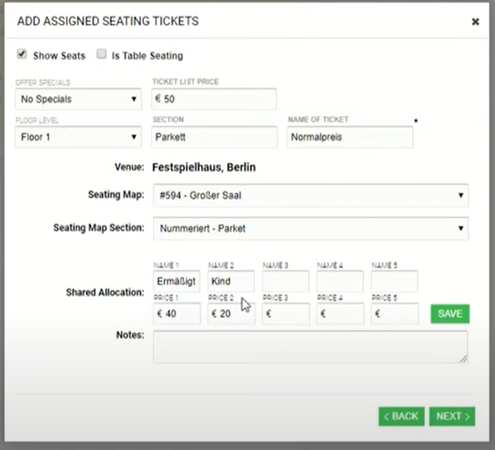Viewport: 495px width, 450px height.
Task: Open the Seating Map dropdown
Action: [x=311, y=195]
